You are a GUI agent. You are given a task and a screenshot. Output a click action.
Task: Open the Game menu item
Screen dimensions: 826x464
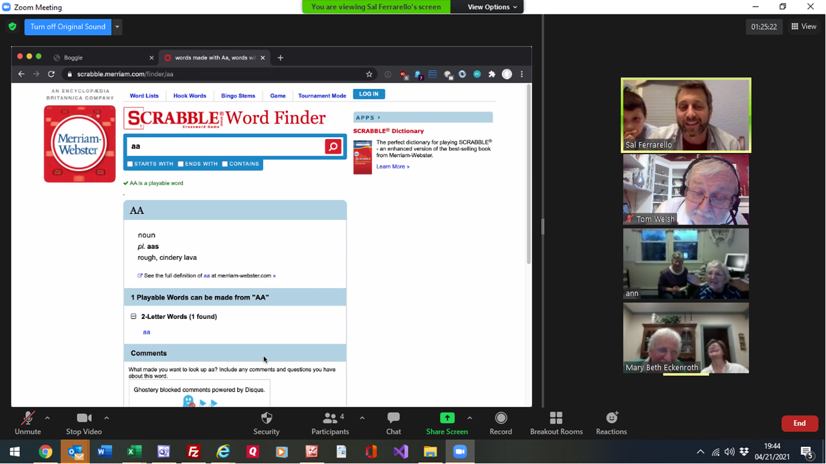tap(278, 95)
